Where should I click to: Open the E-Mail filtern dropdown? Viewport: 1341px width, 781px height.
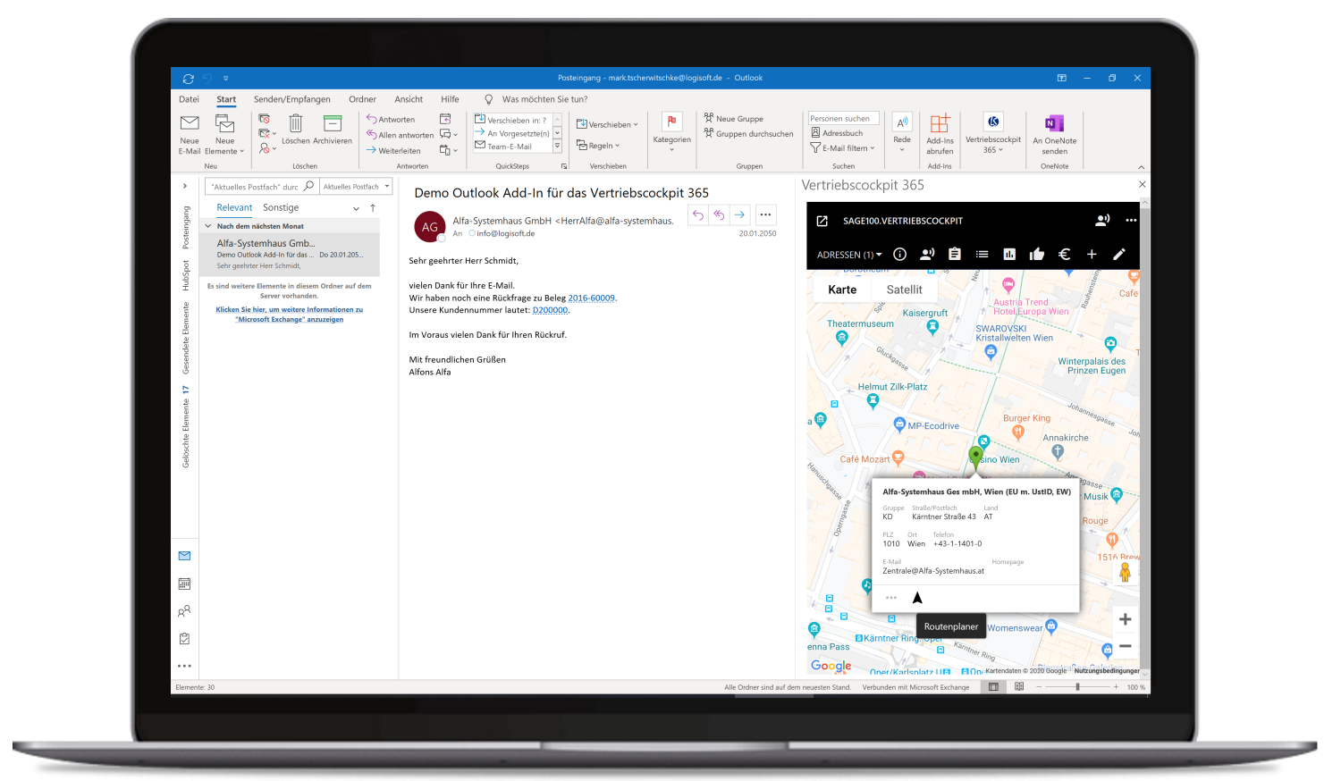pos(842,148)
